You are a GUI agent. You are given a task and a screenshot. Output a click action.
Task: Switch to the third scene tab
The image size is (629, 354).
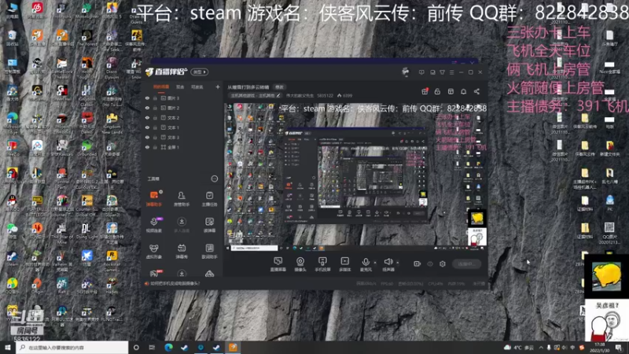(x=197, y=87)
